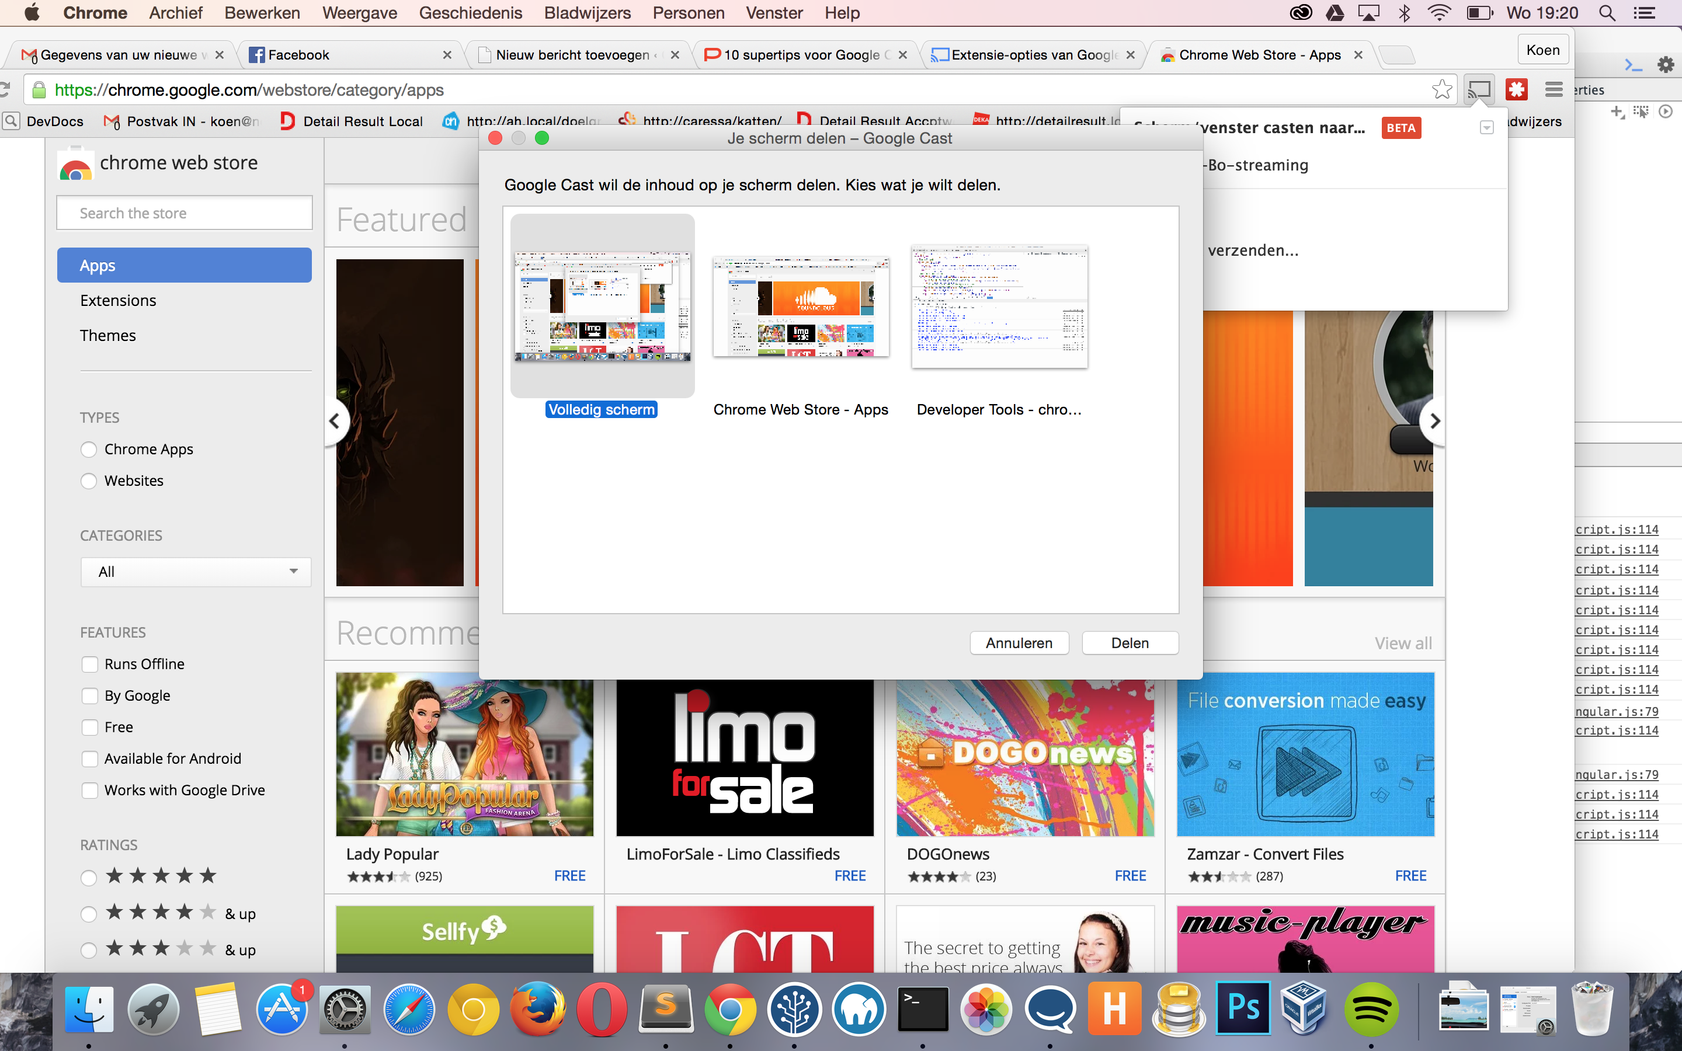Image resolution: width=1682 pixels, height=1051 pixels.
Task: Enable the Runs Offline checkbox
Action: (x=90, y=664)
